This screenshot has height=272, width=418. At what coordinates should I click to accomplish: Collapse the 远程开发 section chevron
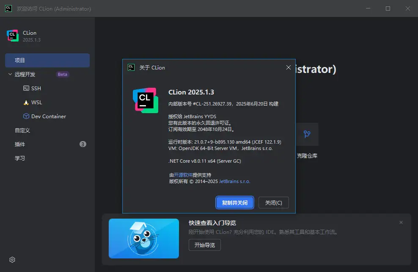(x=10, y=75)
